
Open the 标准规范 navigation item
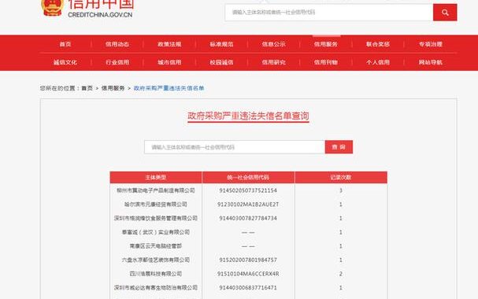221,44
